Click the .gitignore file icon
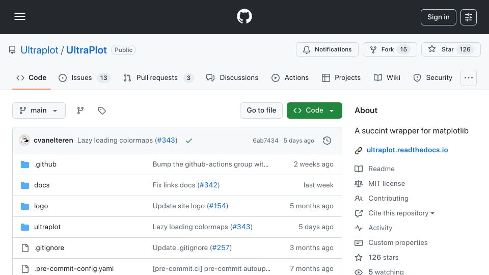The width and height of the screenshot is (489, 275). [x=25, y=248]
